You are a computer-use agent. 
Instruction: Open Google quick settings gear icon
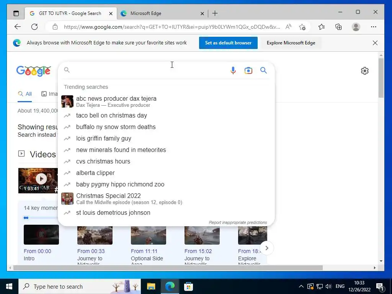pos(365,71)
